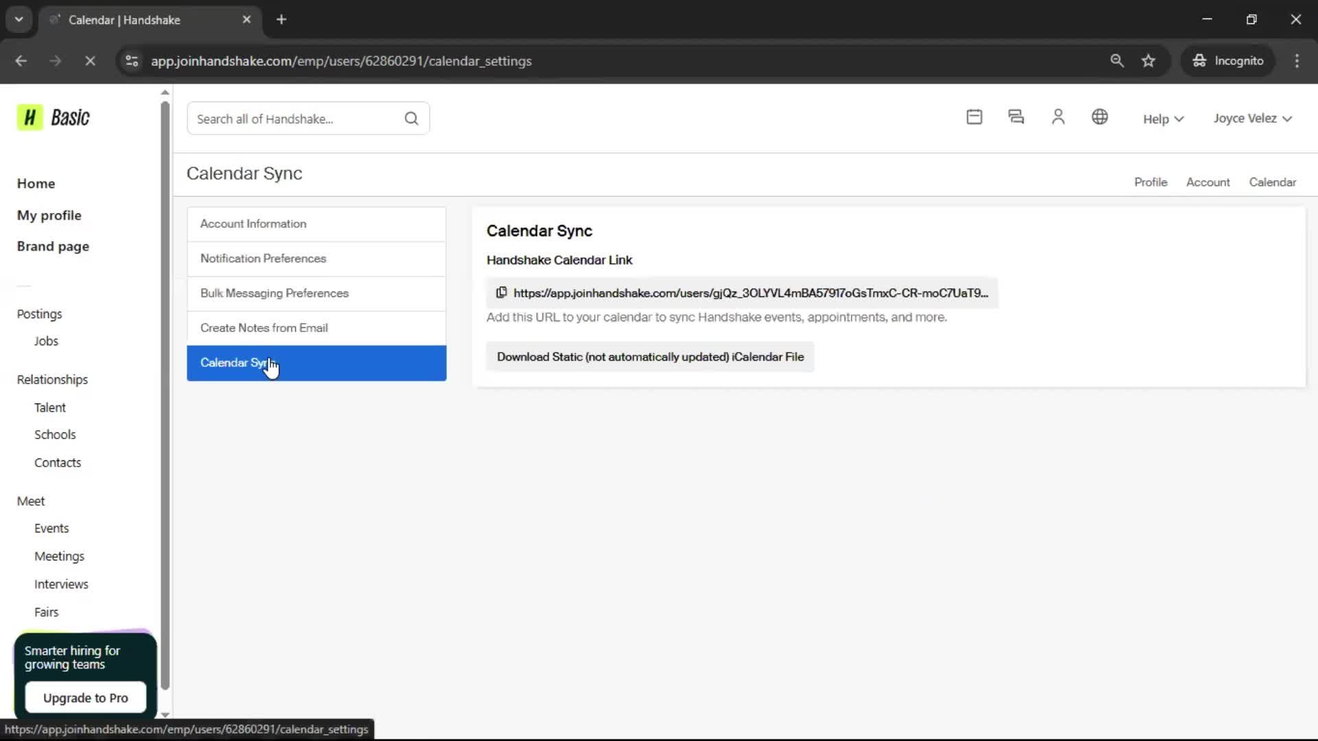Image resolution: width=1318 pixels, height=741 pixels.
Task: Open the calendar icon in header
Action: click(x=974, y=117)
